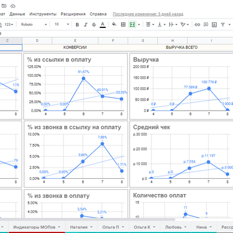Open text wrapping options
233x233 pixels.
173,24
